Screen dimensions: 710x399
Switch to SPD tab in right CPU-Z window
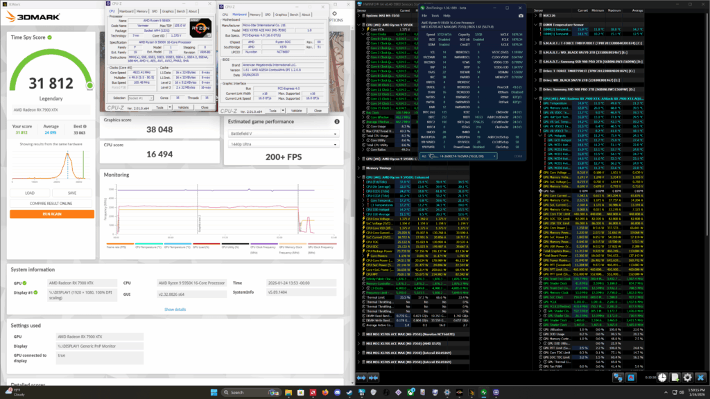point(268,15)
